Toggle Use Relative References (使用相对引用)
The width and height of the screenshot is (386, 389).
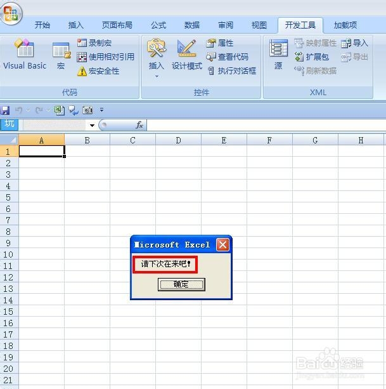click(x=106, y=57)
